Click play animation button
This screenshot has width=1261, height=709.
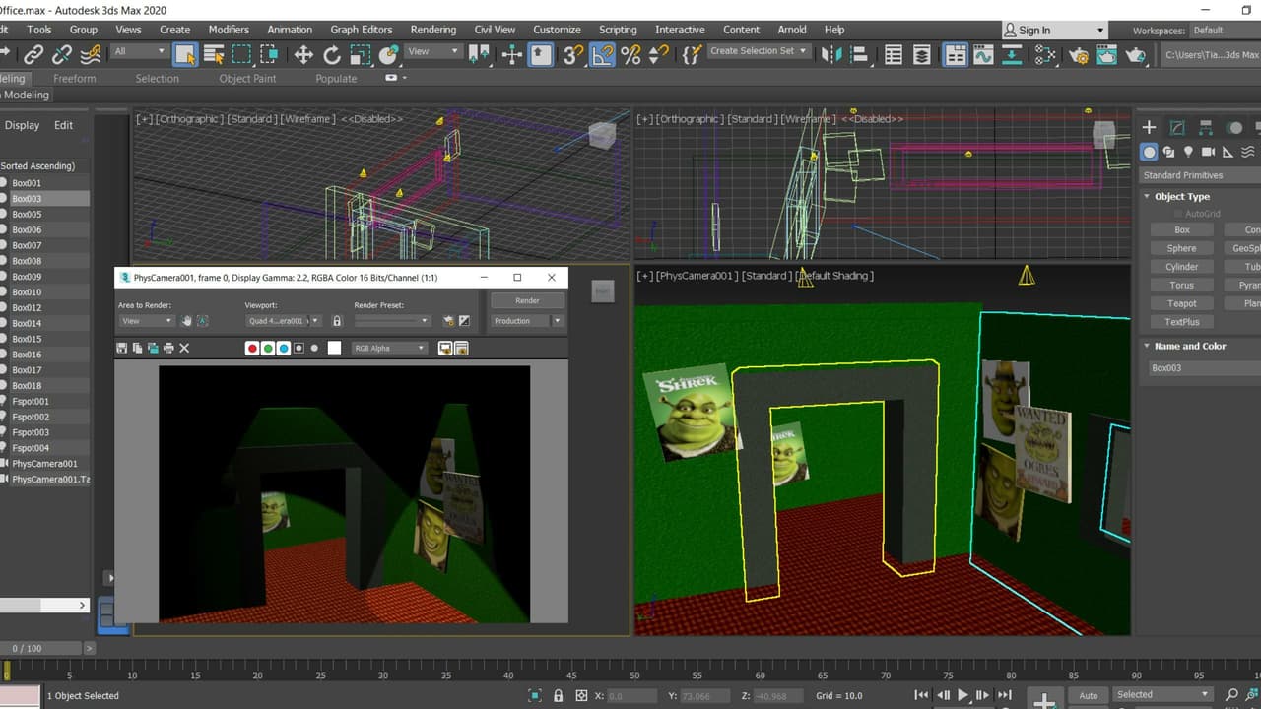pos(963,695)
